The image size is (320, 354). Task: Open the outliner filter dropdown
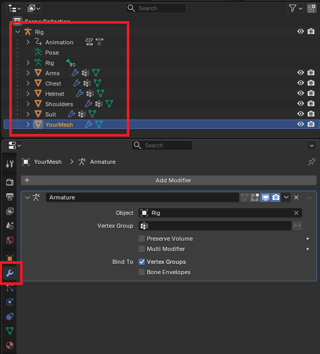coord(295,8)
